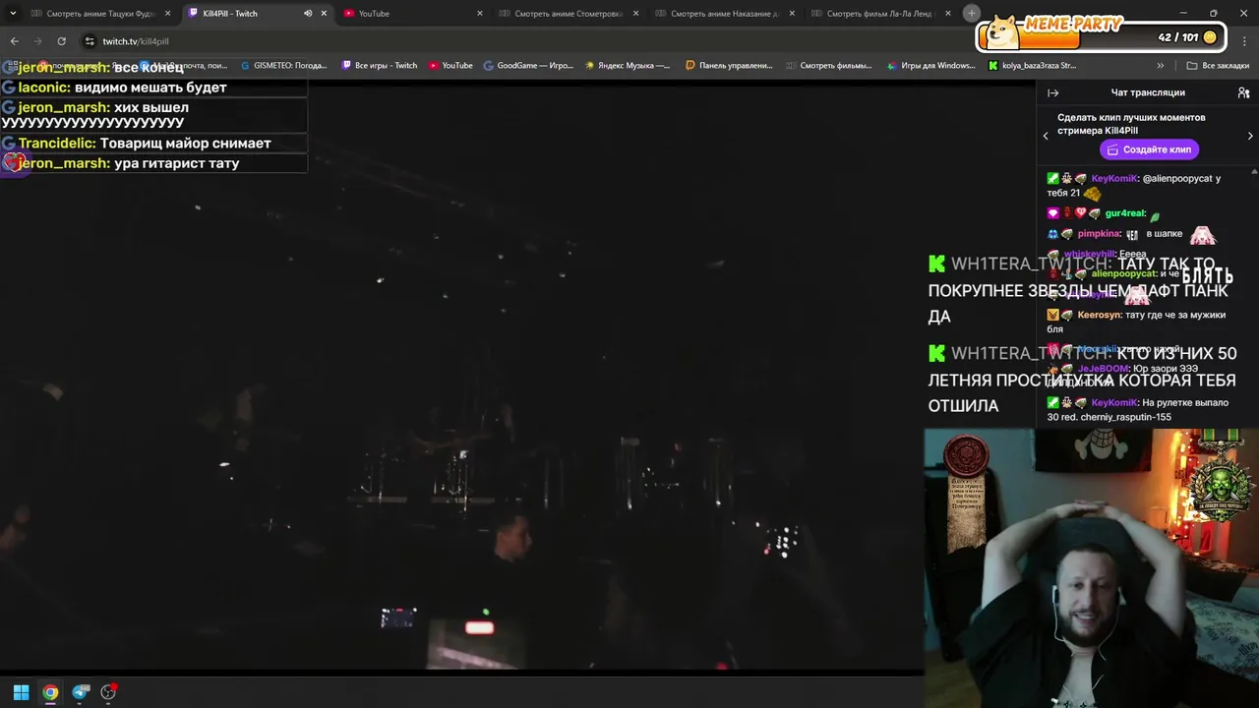Viewport: 1259px width, 708px height.
Task: Open the Смотреть фильмы bookmark
Action: [828, 66]
